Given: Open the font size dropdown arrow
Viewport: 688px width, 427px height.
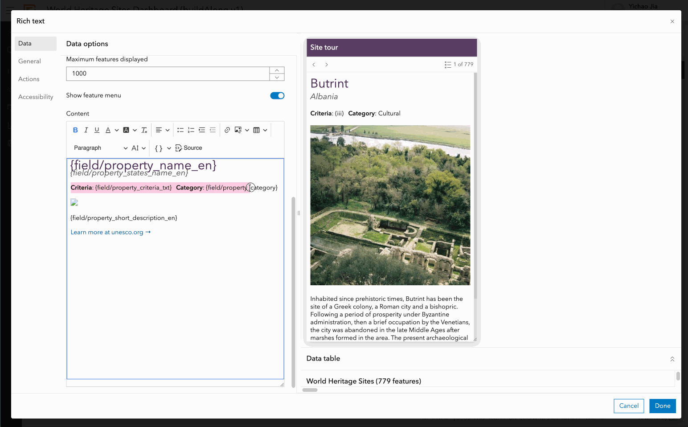Looking at the screenshot, I should click(143, 148).
